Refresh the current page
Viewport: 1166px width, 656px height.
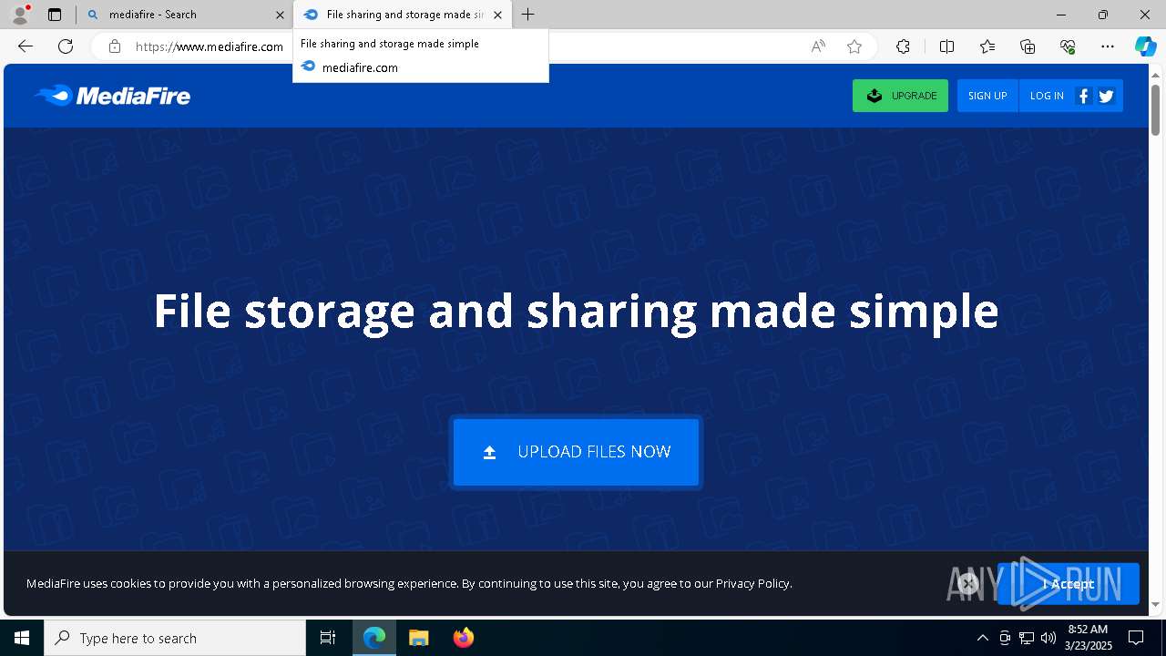click(x=66, y=46)
